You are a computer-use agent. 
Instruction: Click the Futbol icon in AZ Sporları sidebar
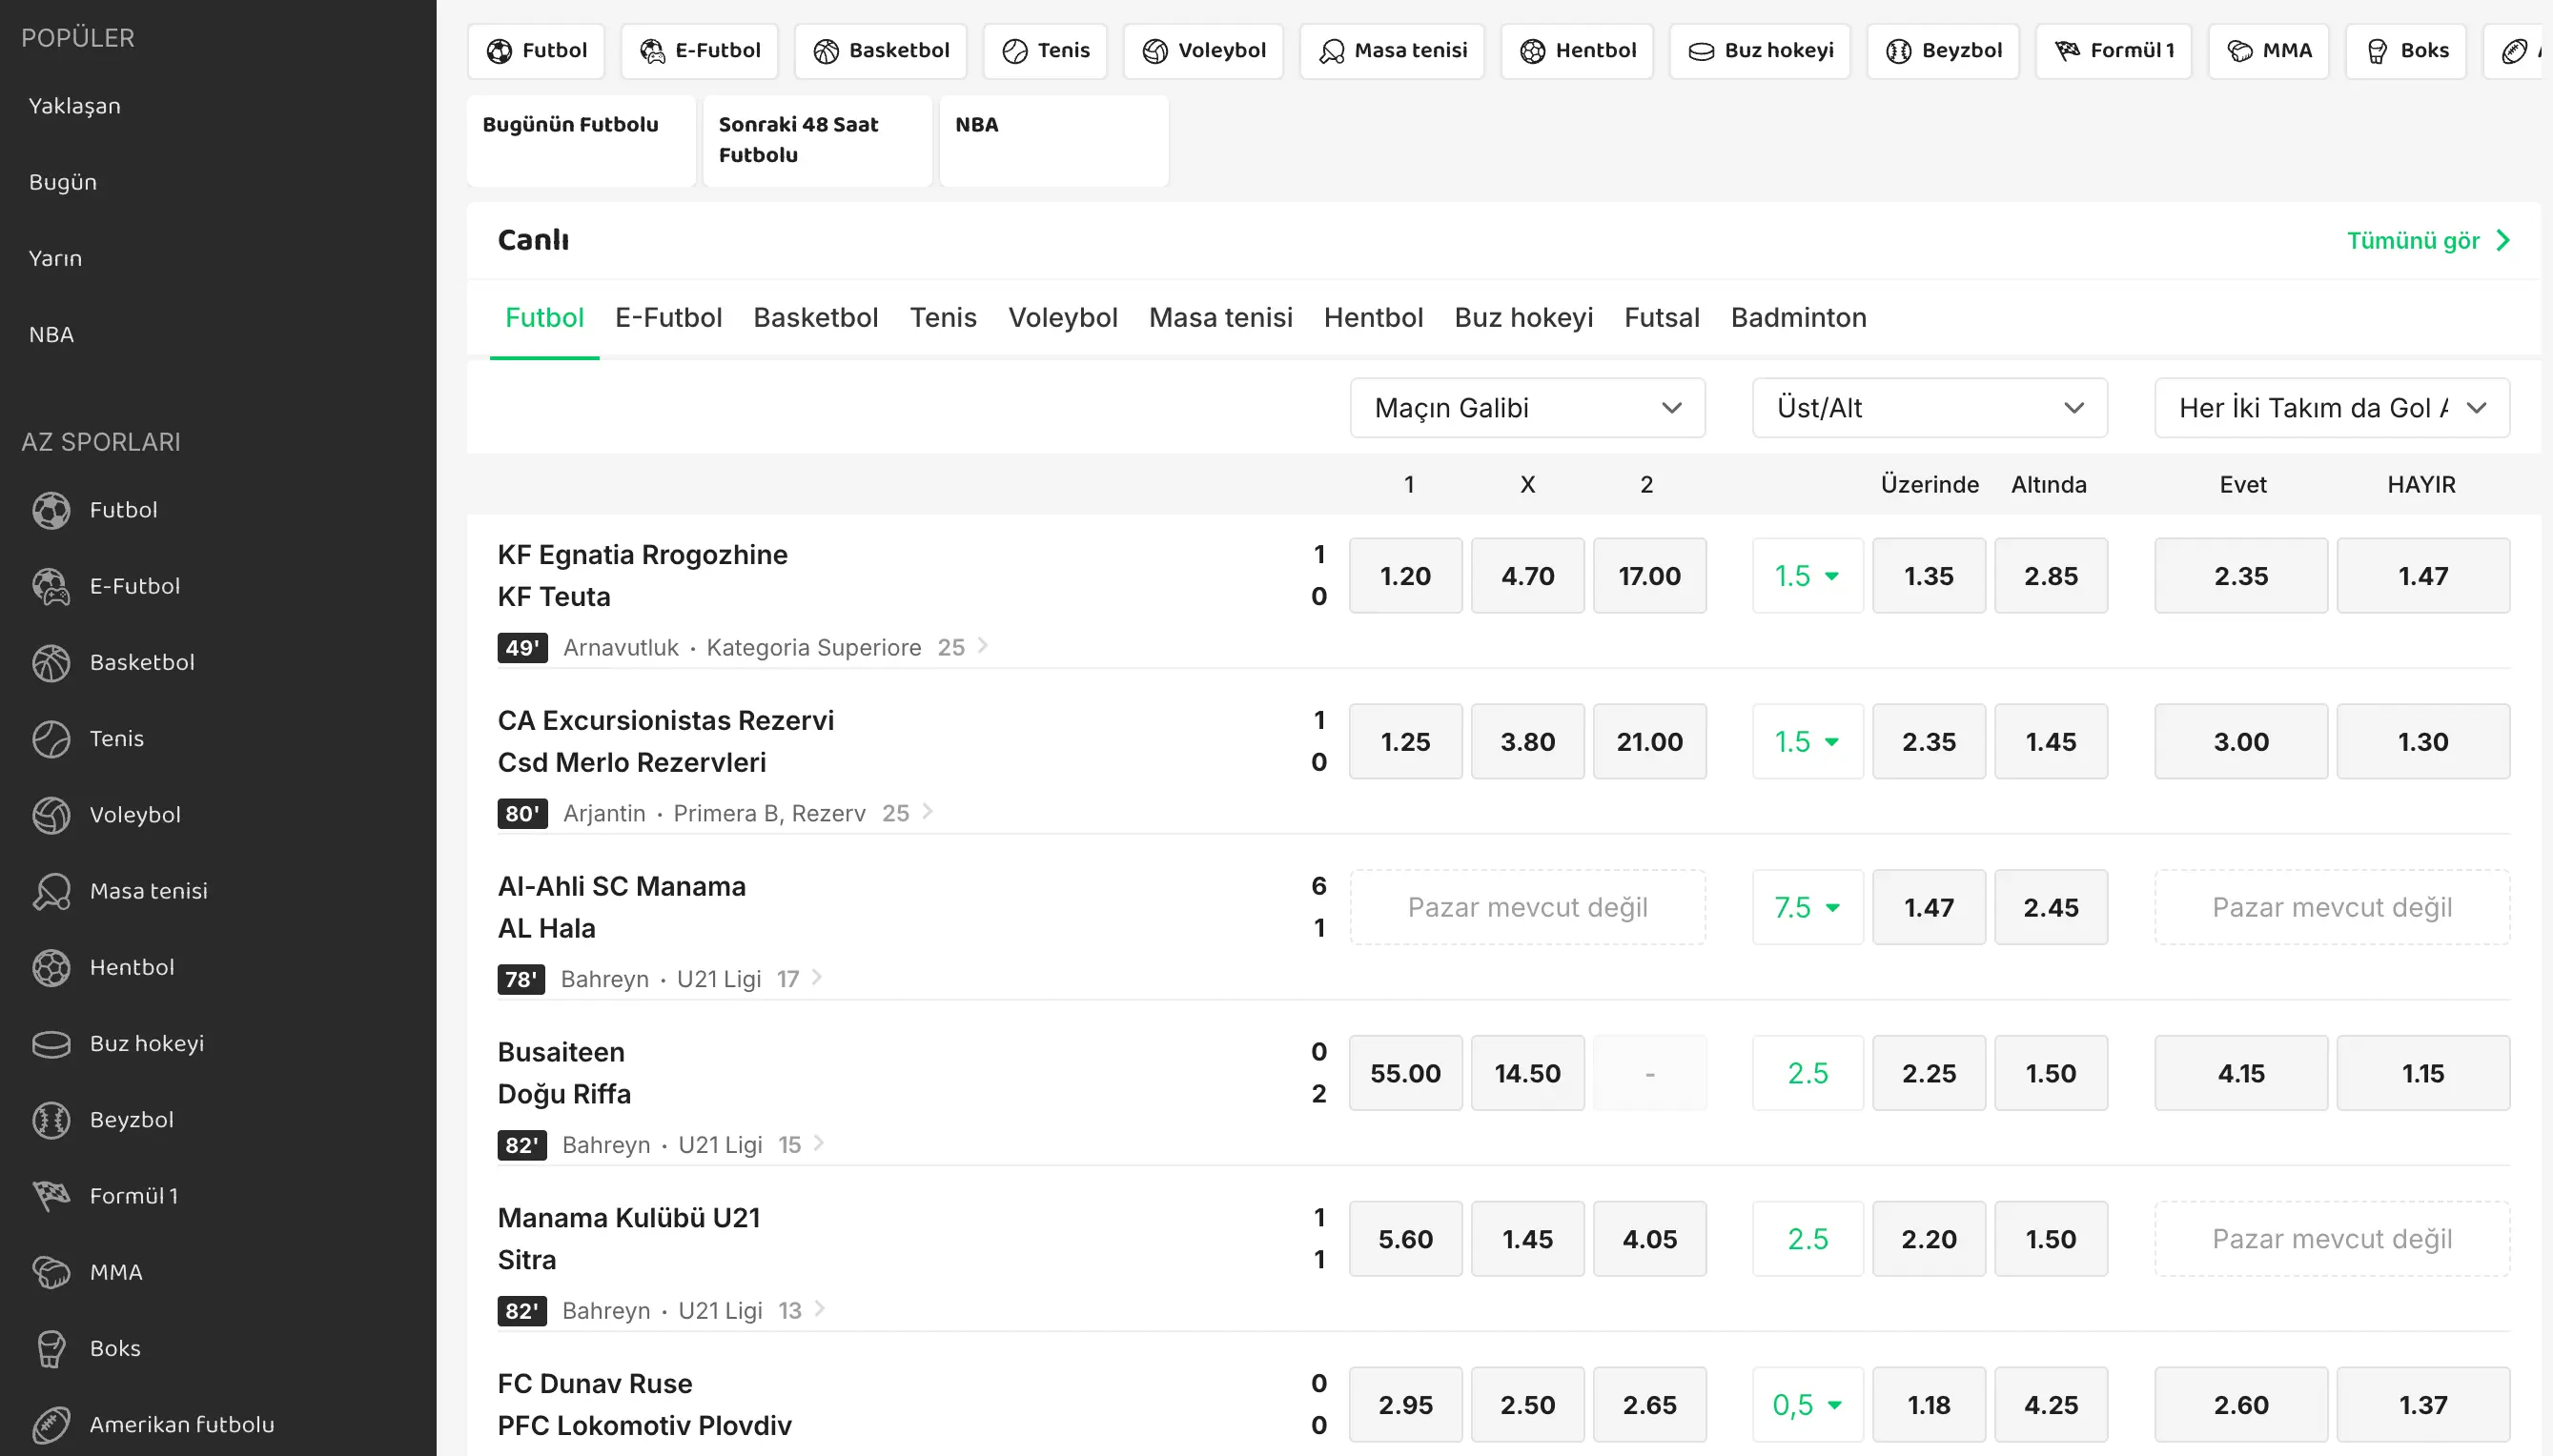51,510
